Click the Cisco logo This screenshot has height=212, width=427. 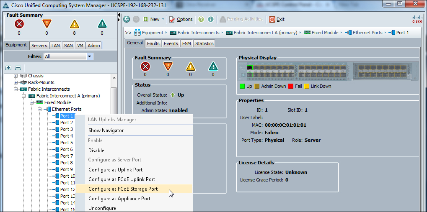pyautogui.click(x=417, y=19)
